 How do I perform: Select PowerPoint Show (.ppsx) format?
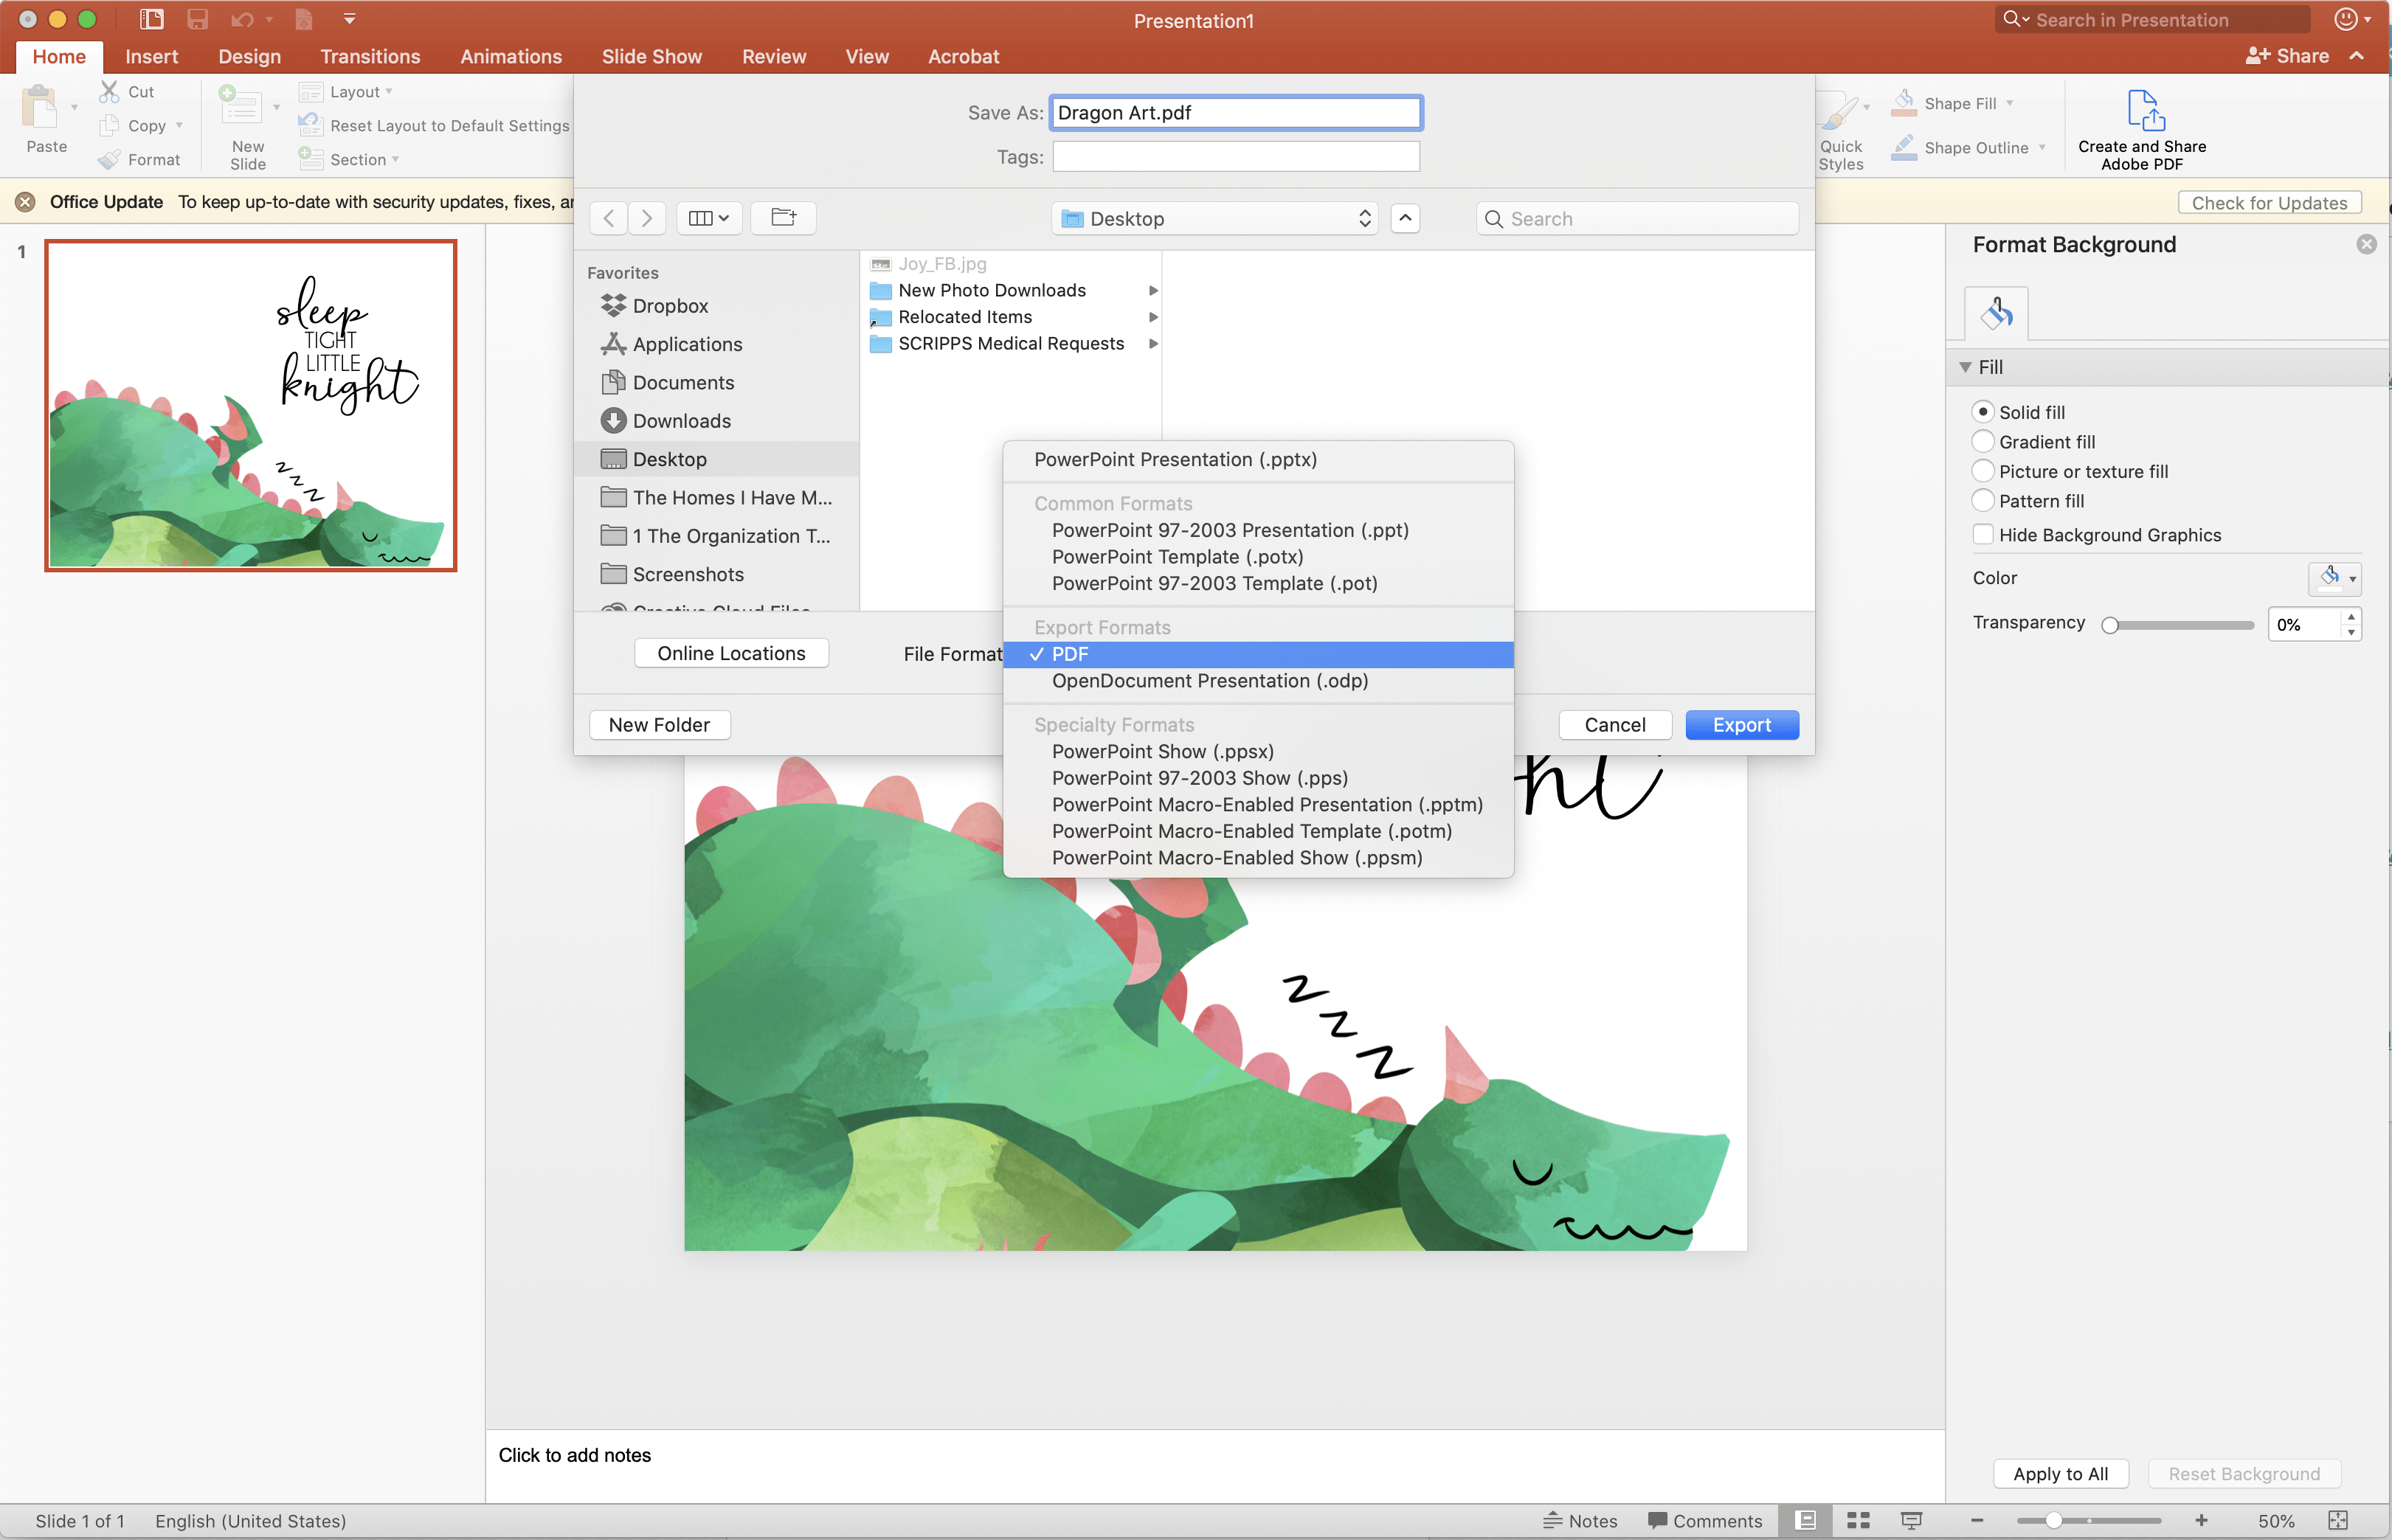tap(1163, 751)
